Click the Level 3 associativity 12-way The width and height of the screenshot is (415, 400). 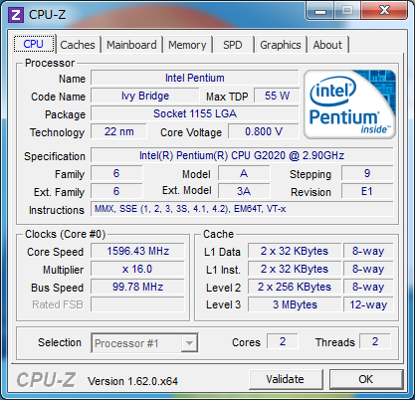(368, 304)
